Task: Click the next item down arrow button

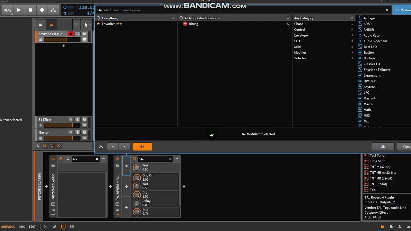Action: (124, 147)
